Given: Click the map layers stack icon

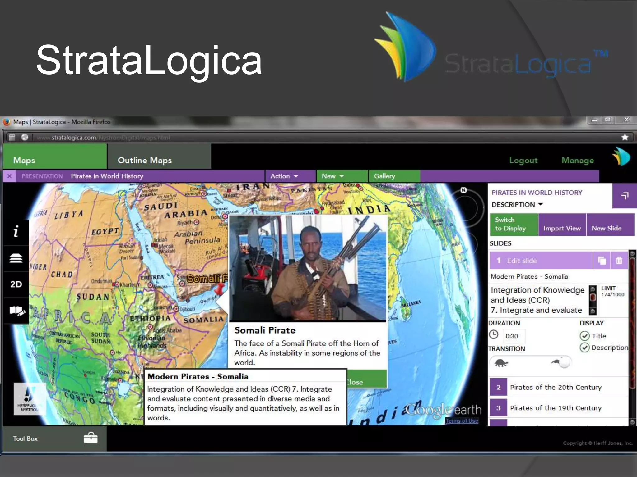Looking at the screenshot, I should tap(16, 258).
